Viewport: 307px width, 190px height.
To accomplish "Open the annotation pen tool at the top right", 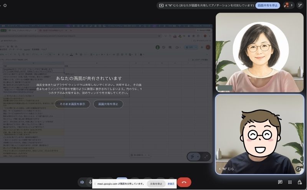I will (x=300, y=5).
